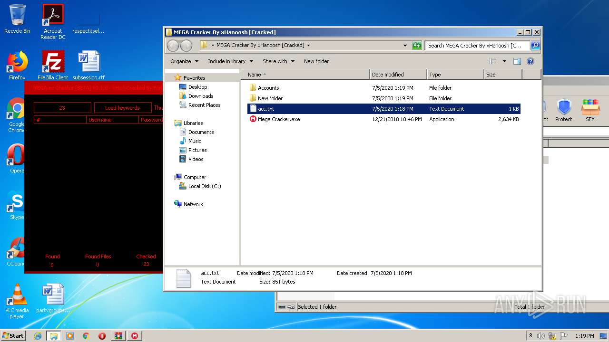609x342 pixels.
Task: Open Include in library dropdown
Action: click(230, 61)
